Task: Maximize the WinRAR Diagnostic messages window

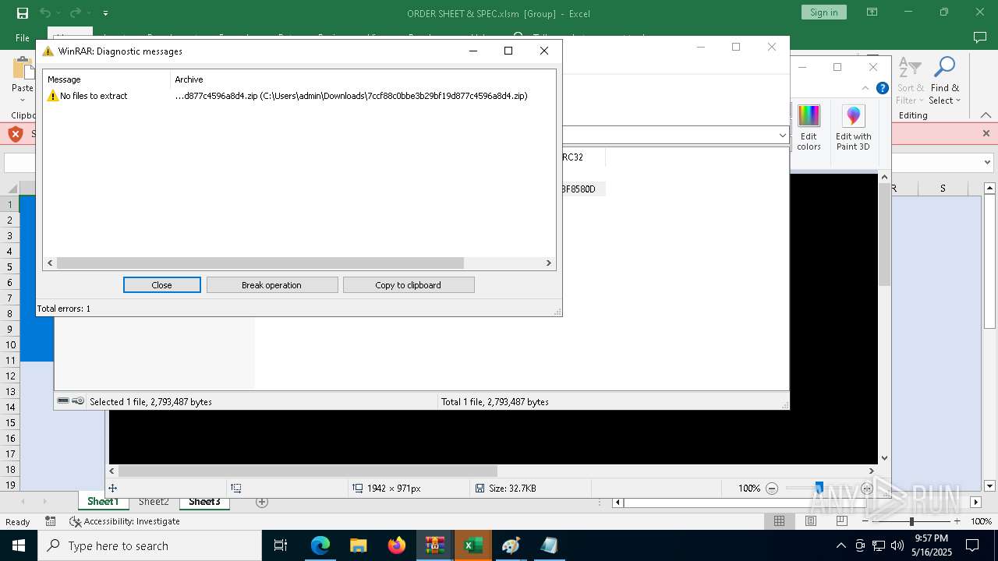Action: point(508,51)
